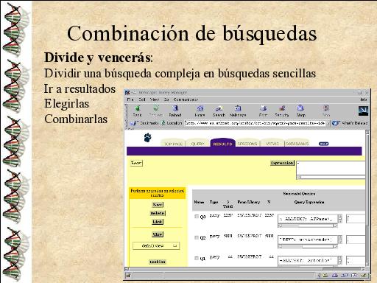377x283 pixels.
Task: Click the Shop toolbar icon
Action: click(300, 108)
